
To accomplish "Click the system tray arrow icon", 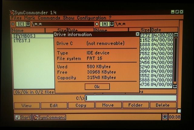I will (x=165, y=117).
